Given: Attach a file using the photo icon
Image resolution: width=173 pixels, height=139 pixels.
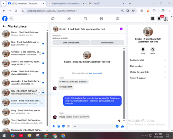Looking at the screenshot, I should (x=59, y=126).
